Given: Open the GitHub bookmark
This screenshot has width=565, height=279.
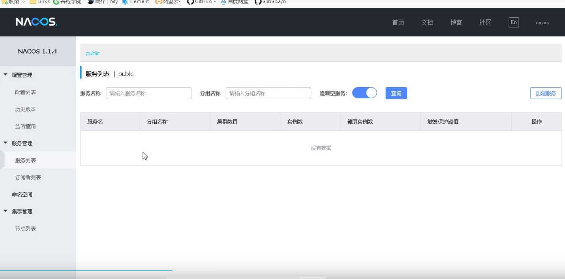Looking at the screenshot, I should click(x=201, y=2).
